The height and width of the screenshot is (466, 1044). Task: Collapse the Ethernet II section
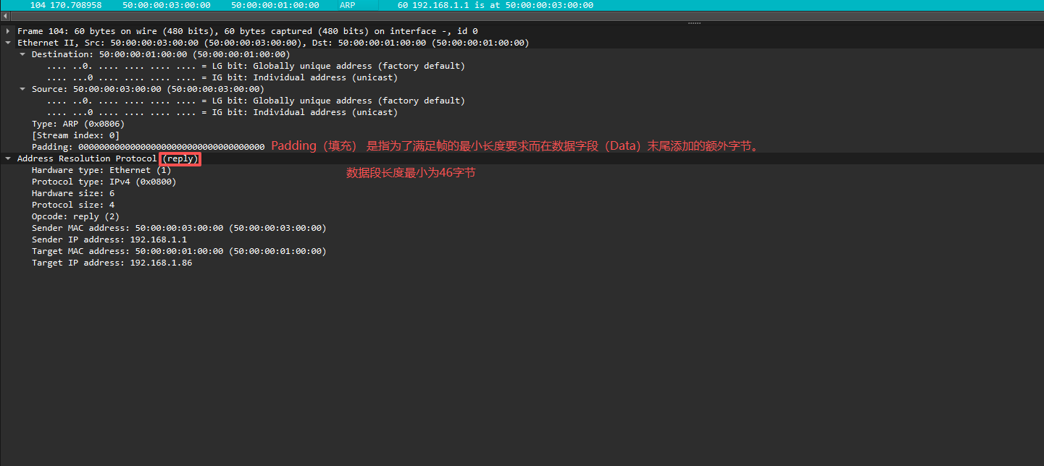[x=8, y=43]
